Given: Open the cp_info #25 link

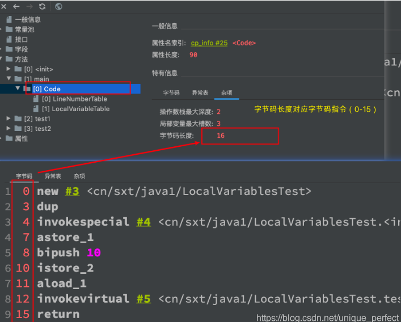Looking at the screenshot, I should tap(209, 43).
